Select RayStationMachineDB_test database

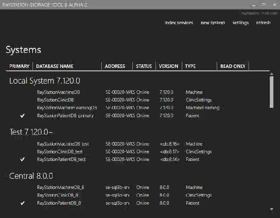(63, 144)
